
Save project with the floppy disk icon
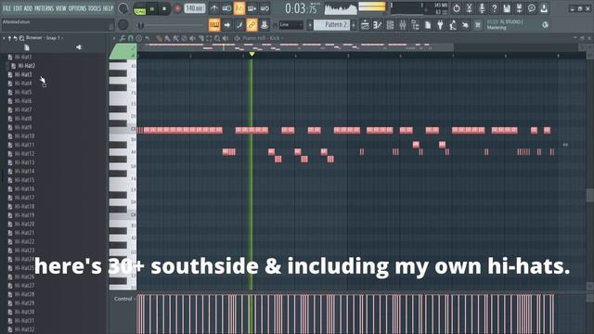click(507, 8)
